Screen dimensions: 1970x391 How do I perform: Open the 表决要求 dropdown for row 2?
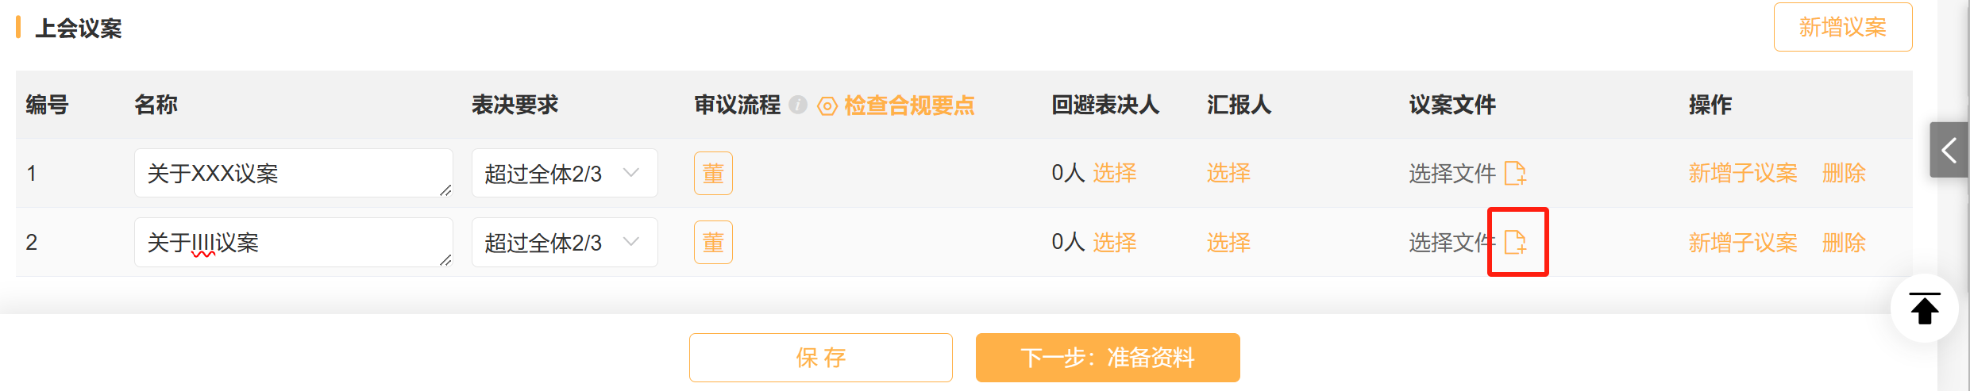point(565,242)
